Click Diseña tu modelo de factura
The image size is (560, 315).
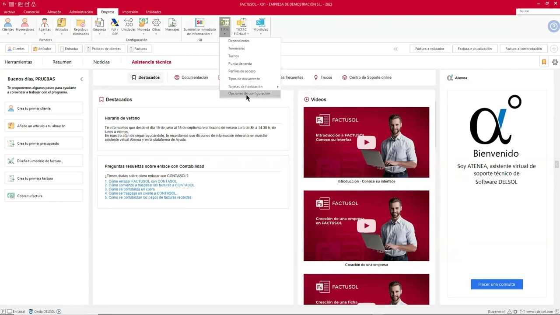44,161
